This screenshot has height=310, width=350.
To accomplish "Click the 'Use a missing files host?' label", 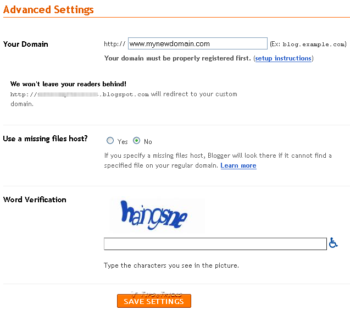I will pyautogui.click(x=46, y=139).
